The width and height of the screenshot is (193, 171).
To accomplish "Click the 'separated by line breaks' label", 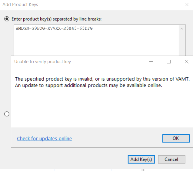I will pos(77,19).
